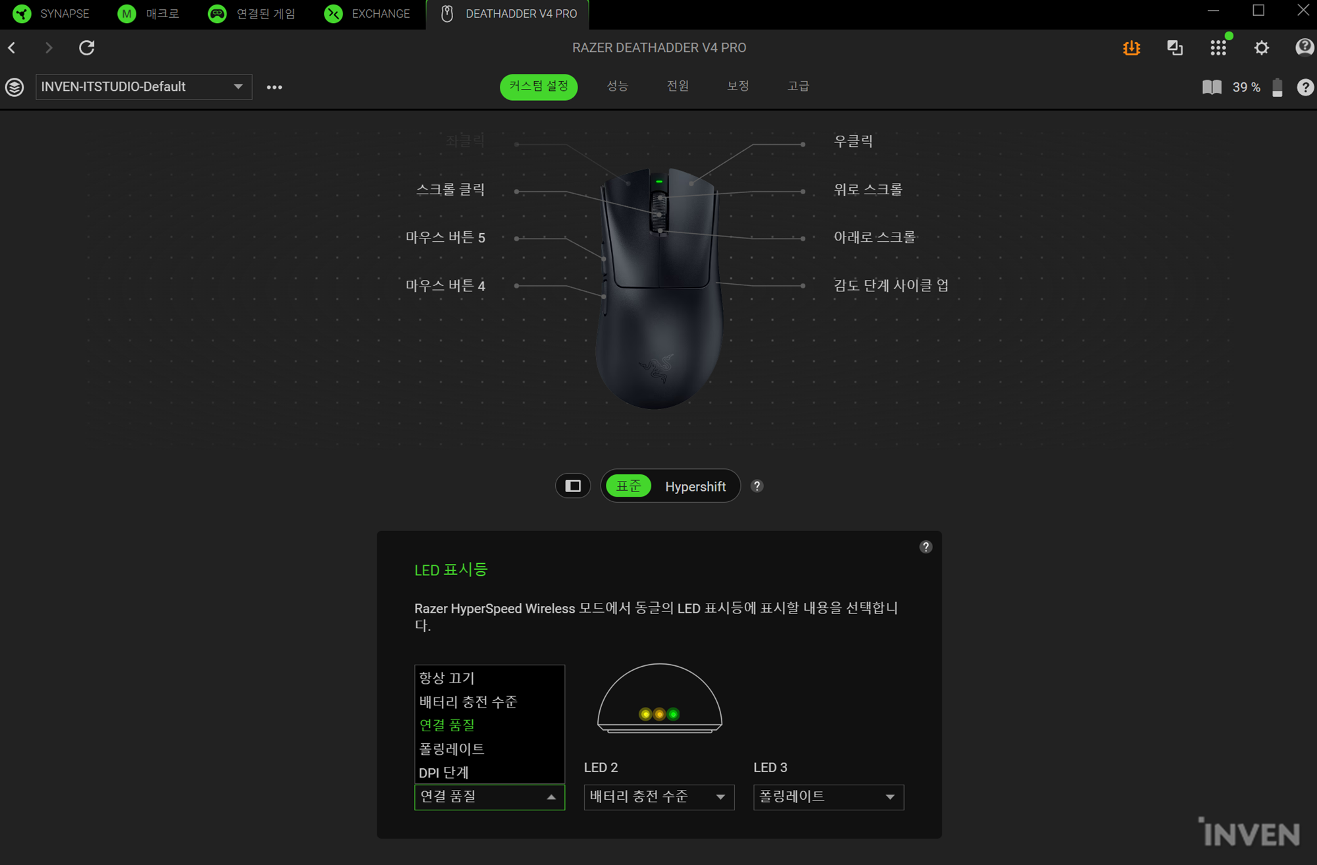The width and height of the screenshot is (1317, 865).
Task: Collapse the 연결 품질 LED 1 dropdown
Action: pyautogui.click(x=489, y=797)
